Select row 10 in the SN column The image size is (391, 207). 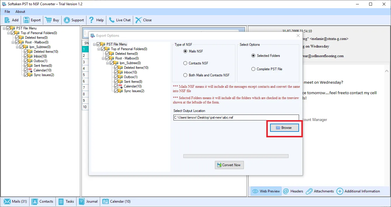[85, 107]
